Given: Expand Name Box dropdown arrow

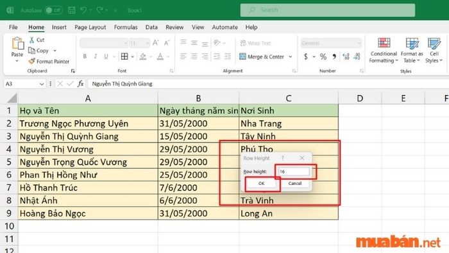Looking at the screenshot, I should coord(42,84).
